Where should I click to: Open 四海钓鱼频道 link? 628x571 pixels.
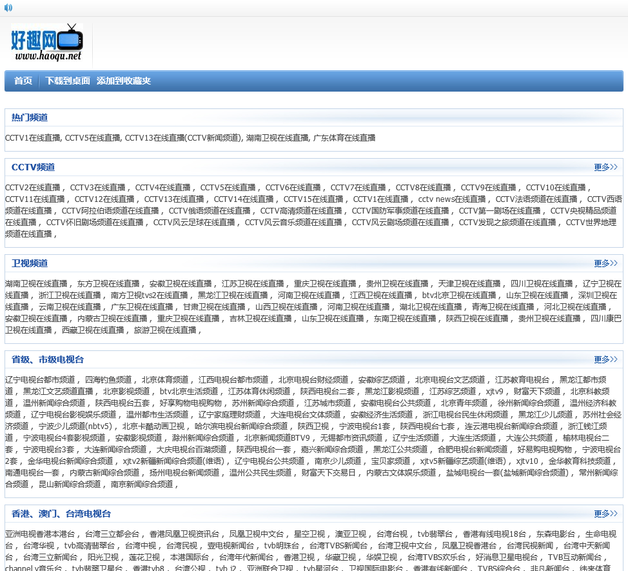[x=108, y=380]
